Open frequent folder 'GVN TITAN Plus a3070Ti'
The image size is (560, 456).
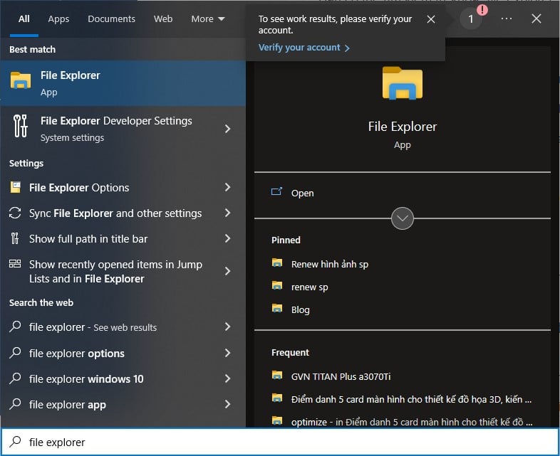341,376
